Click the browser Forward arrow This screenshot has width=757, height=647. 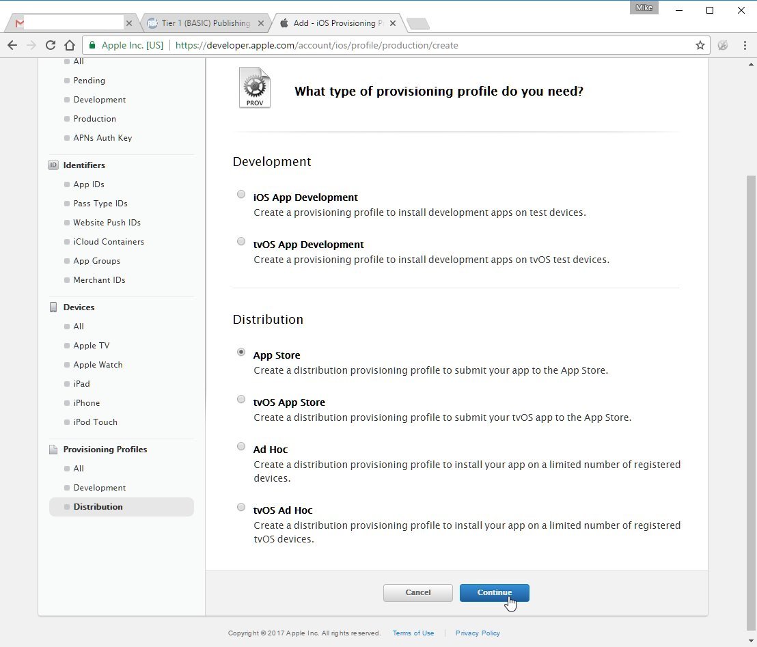(31, 45)
